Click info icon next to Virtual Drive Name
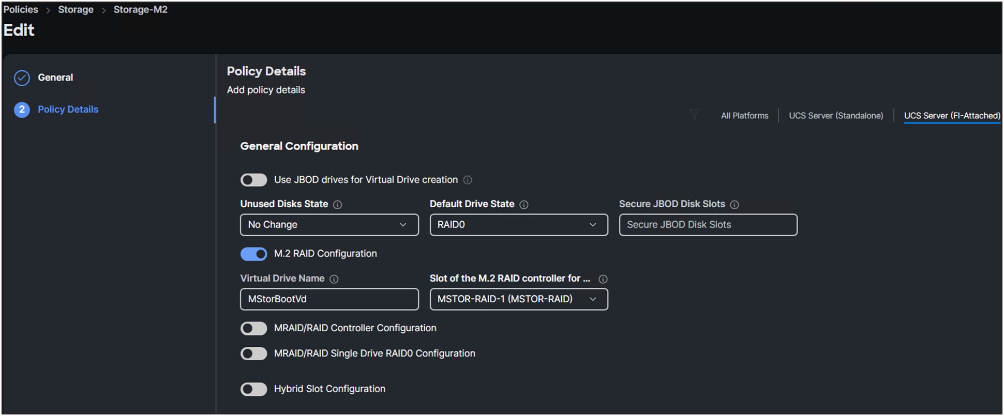Viewport: 1004px width, 416px height. 334,279
